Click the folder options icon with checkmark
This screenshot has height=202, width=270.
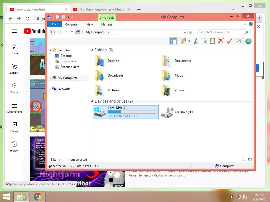click(183, 41)
